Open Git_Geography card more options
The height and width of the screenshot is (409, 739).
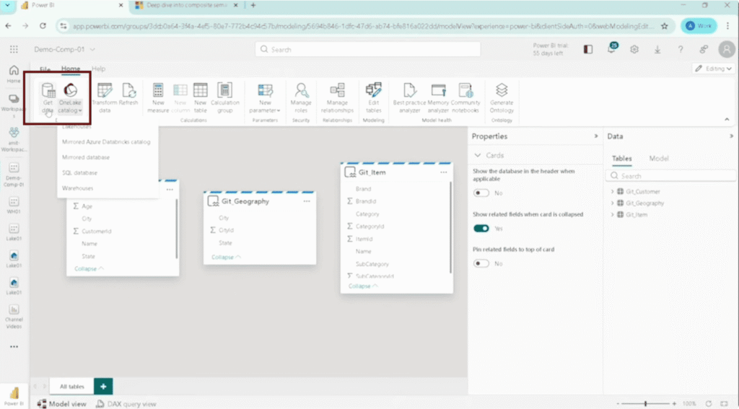click(307, 201)
